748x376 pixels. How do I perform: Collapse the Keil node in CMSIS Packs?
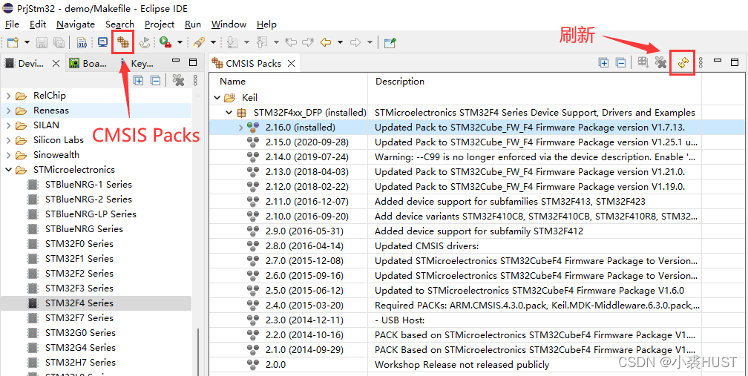[217, 98]
